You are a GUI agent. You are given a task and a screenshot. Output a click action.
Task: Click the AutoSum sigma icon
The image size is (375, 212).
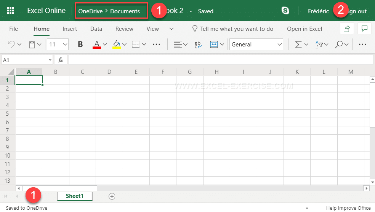click(298, 45)
